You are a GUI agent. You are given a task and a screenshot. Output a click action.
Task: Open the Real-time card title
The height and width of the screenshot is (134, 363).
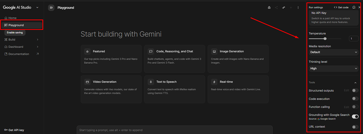coord(226,82)
